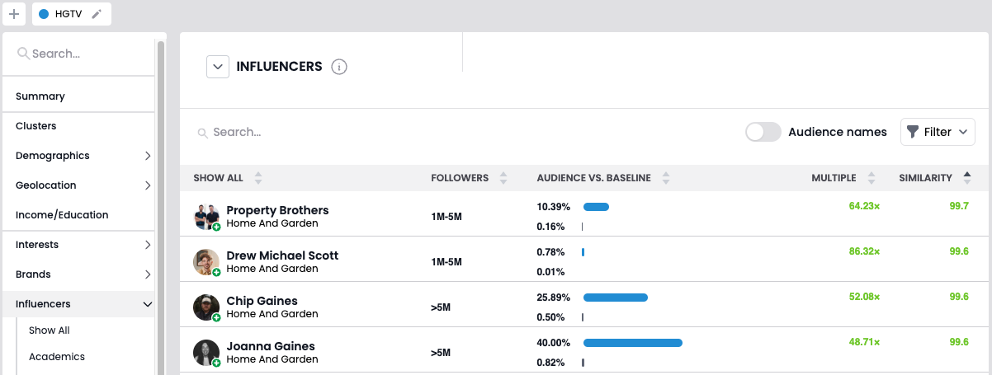
Task: Open the Summary section in sidebar
Action: 40,96
